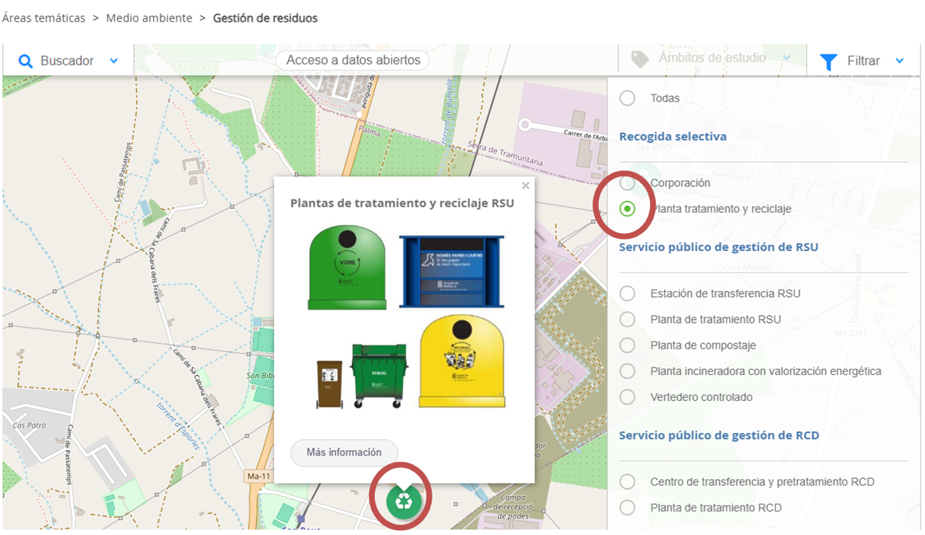The width and height of the screenshot is (925, 535).
Task: Open Acceso a datos abiertos
Action: click(x=353, y=60)
